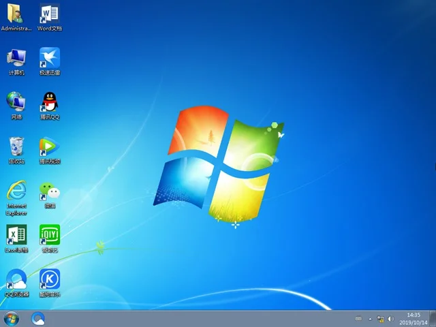This screenshot has height=327, width=436.
Task: Open the Word文档 shortcut
Action: (50, 16)
